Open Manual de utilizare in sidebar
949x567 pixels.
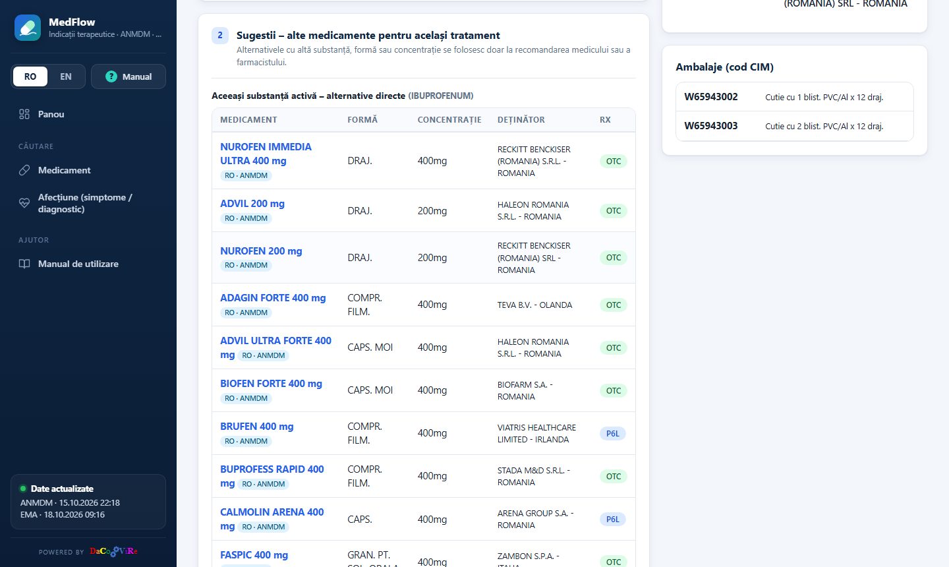click(x=88, y=264)
